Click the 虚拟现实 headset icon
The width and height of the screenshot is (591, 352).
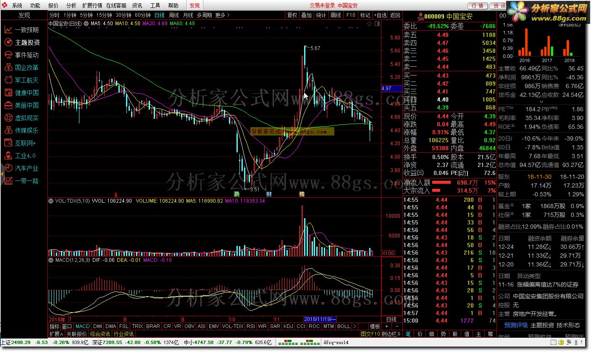(8, 118)
